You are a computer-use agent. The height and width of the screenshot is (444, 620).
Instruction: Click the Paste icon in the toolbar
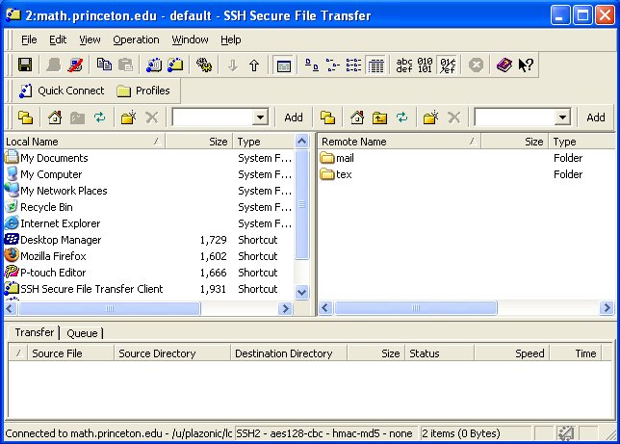point(126,65)
